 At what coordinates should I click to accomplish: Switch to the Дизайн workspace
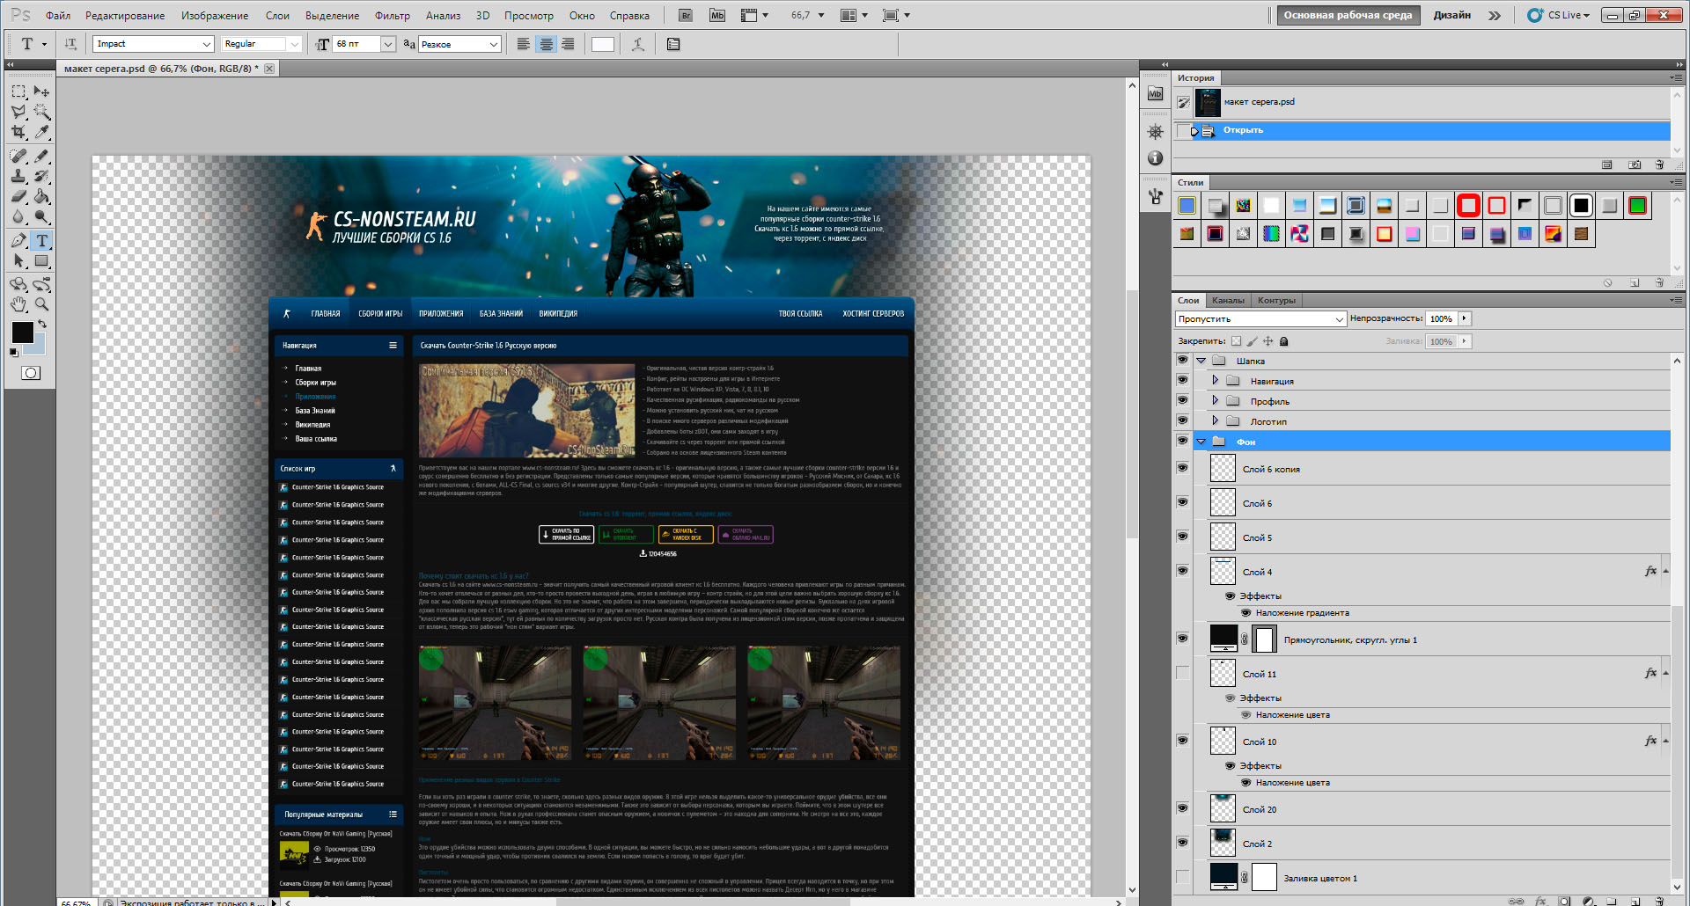pos(1451,15)
